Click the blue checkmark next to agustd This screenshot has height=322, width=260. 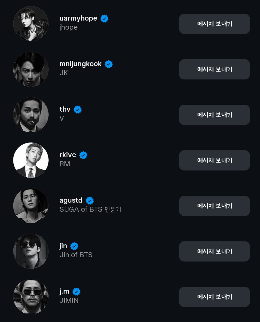coord(90,200)
